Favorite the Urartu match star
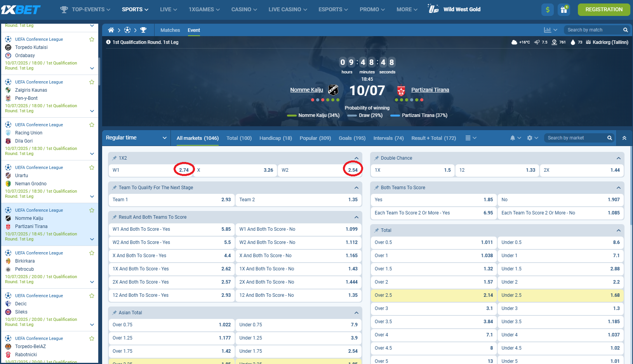This screenshot has width=633, height=364. pyautogui.click(x=92, y=167)
